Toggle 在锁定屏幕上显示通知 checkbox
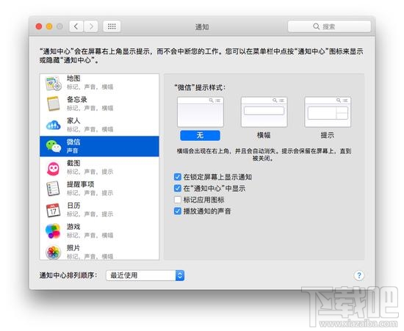404x331 pixels. pyautogui.click(x=178, y=177)
